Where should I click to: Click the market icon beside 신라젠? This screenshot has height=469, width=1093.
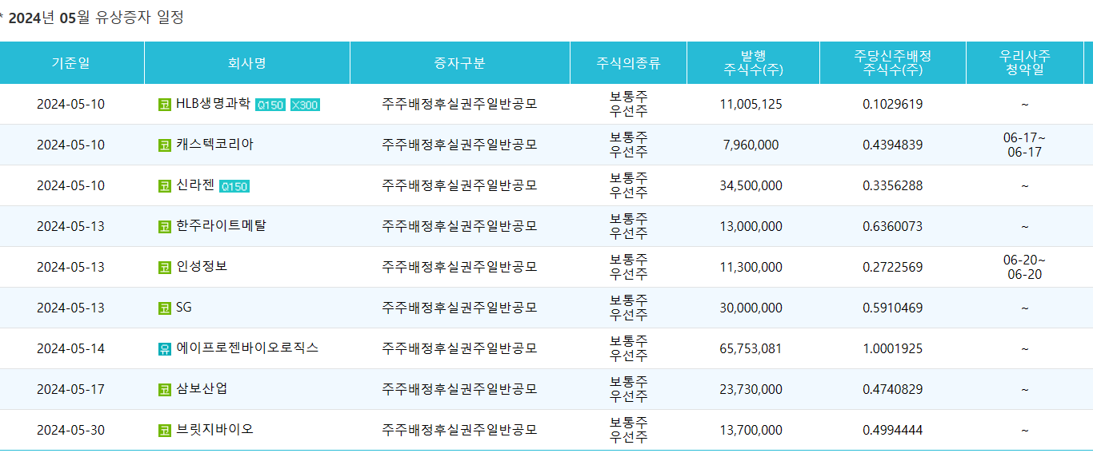point(165,186)
